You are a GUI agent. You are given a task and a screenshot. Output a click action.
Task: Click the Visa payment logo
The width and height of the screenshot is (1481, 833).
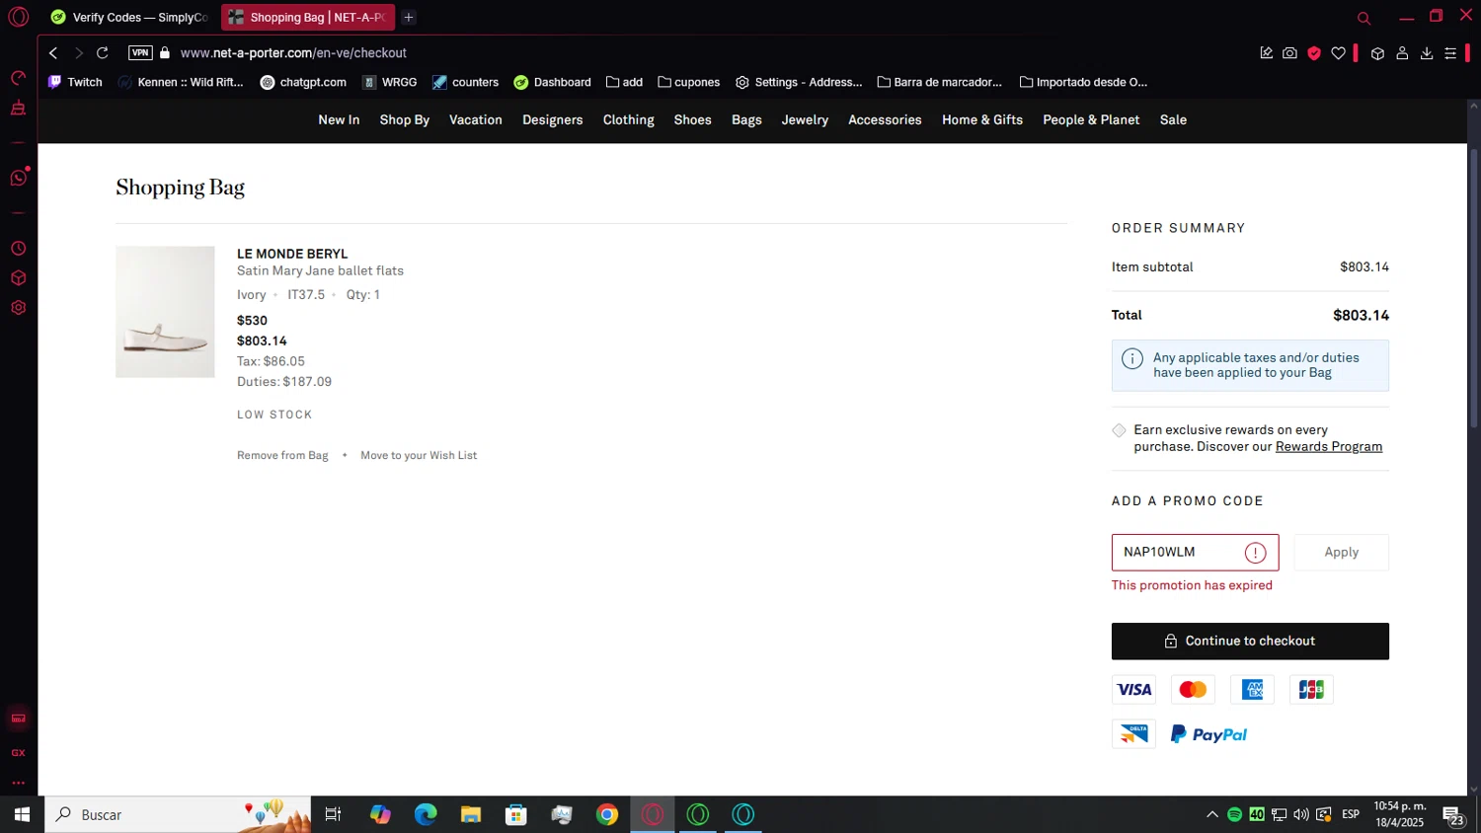tap(1133, 690)
